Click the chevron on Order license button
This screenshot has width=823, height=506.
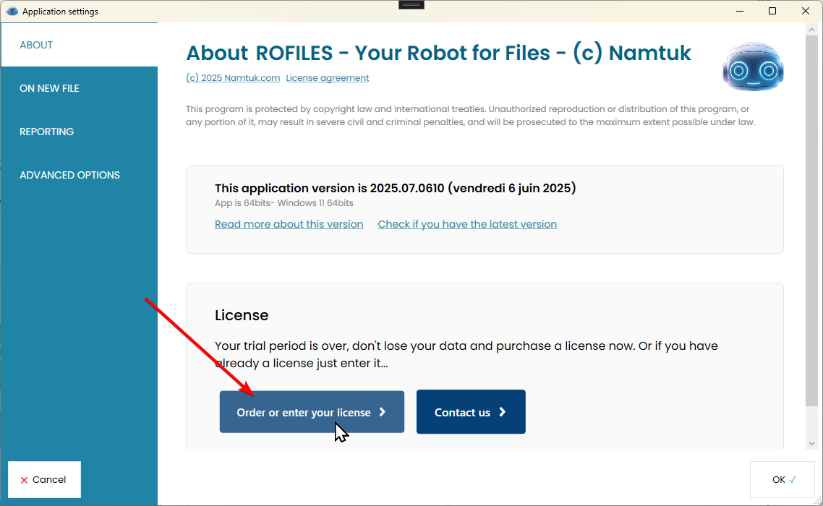[382, 412]
